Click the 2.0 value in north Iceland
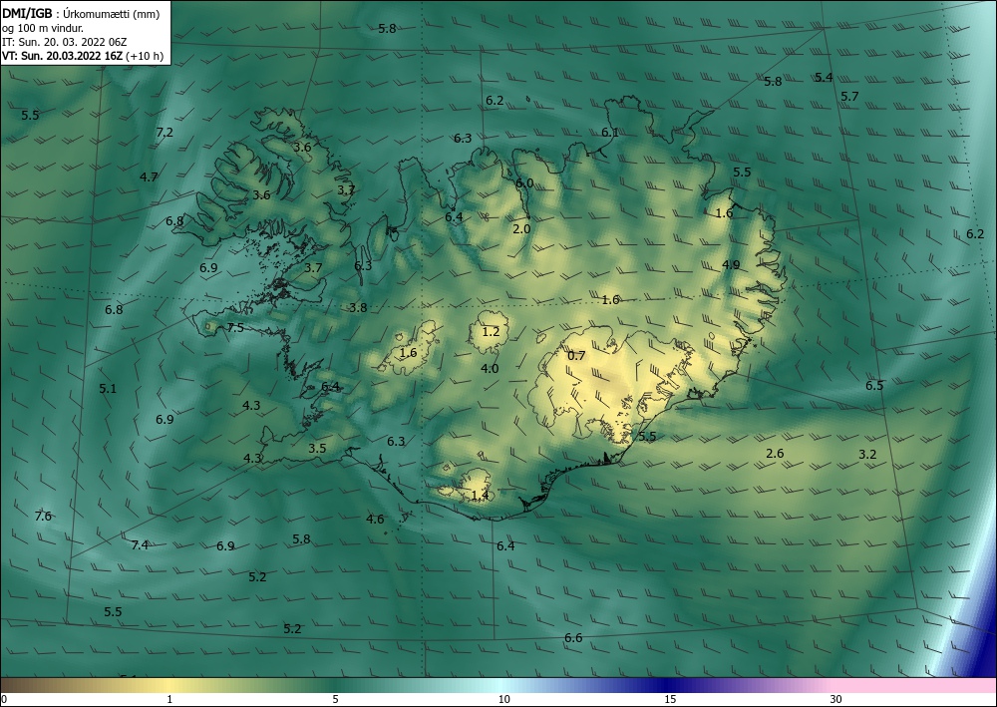997x707 pixels. [521, 229]
